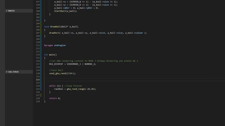The width and height of the screenshot is (225, 126).
Task: Click the MODE 3 Bitmap Rendering comment line
Action: click(94, 61)
